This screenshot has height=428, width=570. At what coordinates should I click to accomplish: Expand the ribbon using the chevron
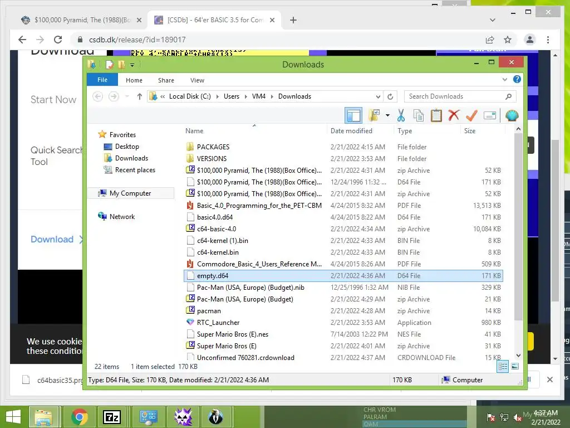click(504, 80)
